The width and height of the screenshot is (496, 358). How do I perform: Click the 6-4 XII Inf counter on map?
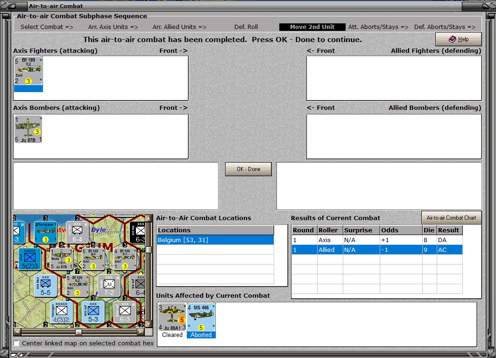pyautogui.click(x=138, y=286)
